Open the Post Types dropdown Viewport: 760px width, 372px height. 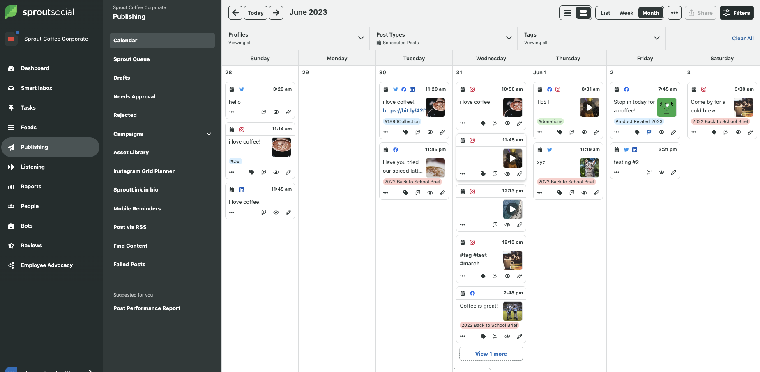pos(509,38)
